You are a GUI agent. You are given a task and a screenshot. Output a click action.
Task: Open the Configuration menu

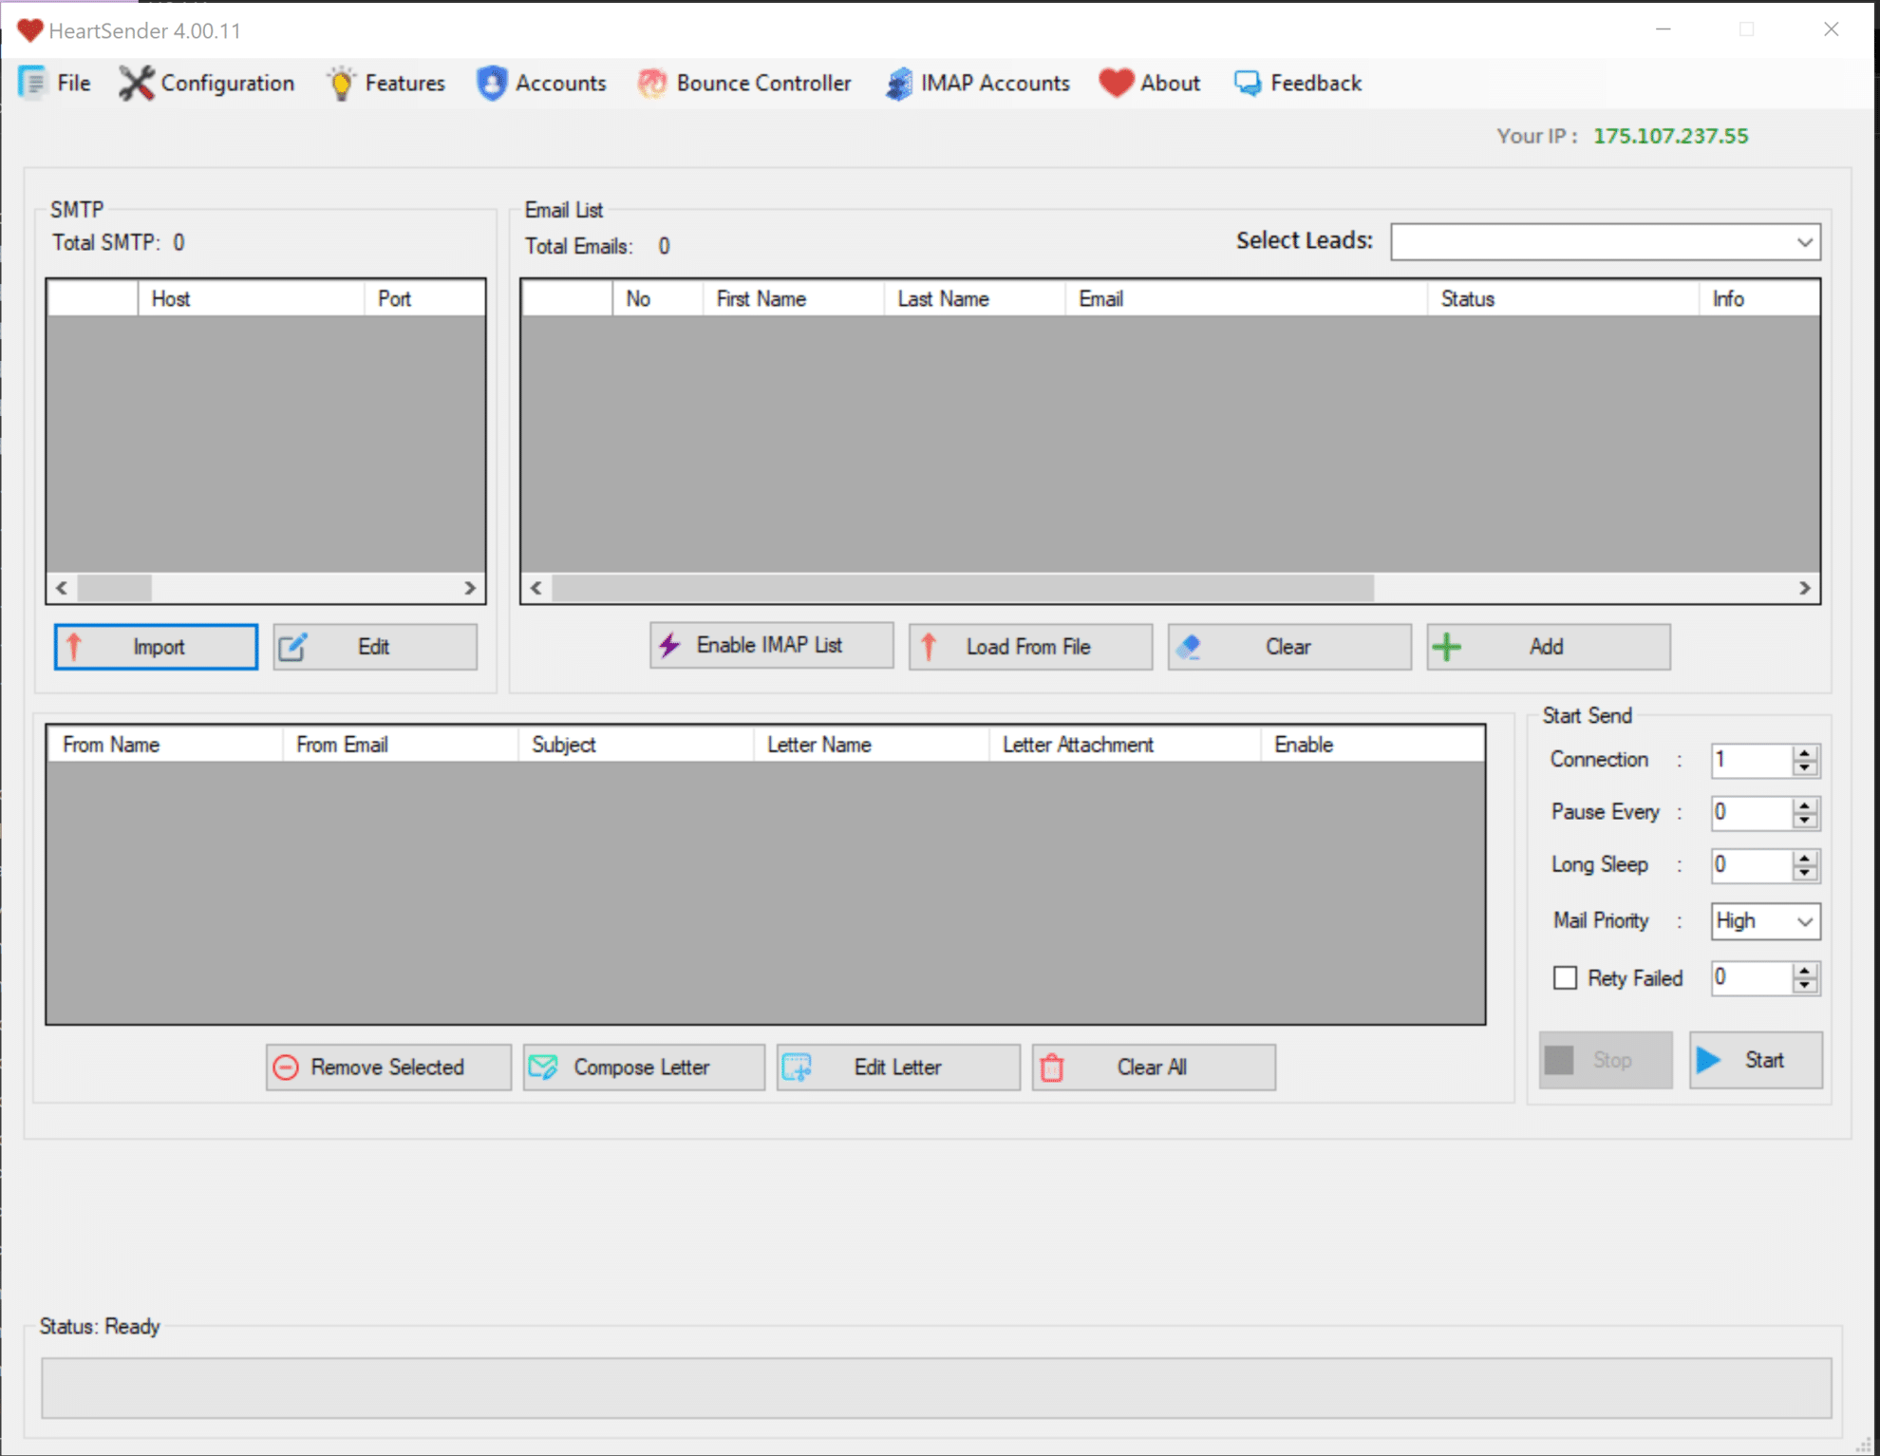207,84
